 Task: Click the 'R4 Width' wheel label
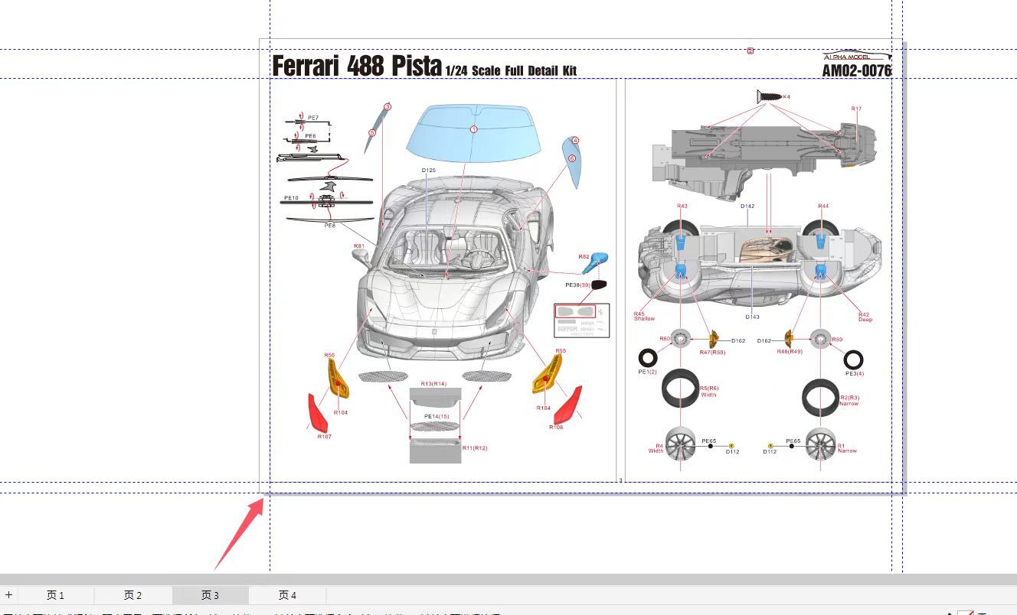[656, 448]
